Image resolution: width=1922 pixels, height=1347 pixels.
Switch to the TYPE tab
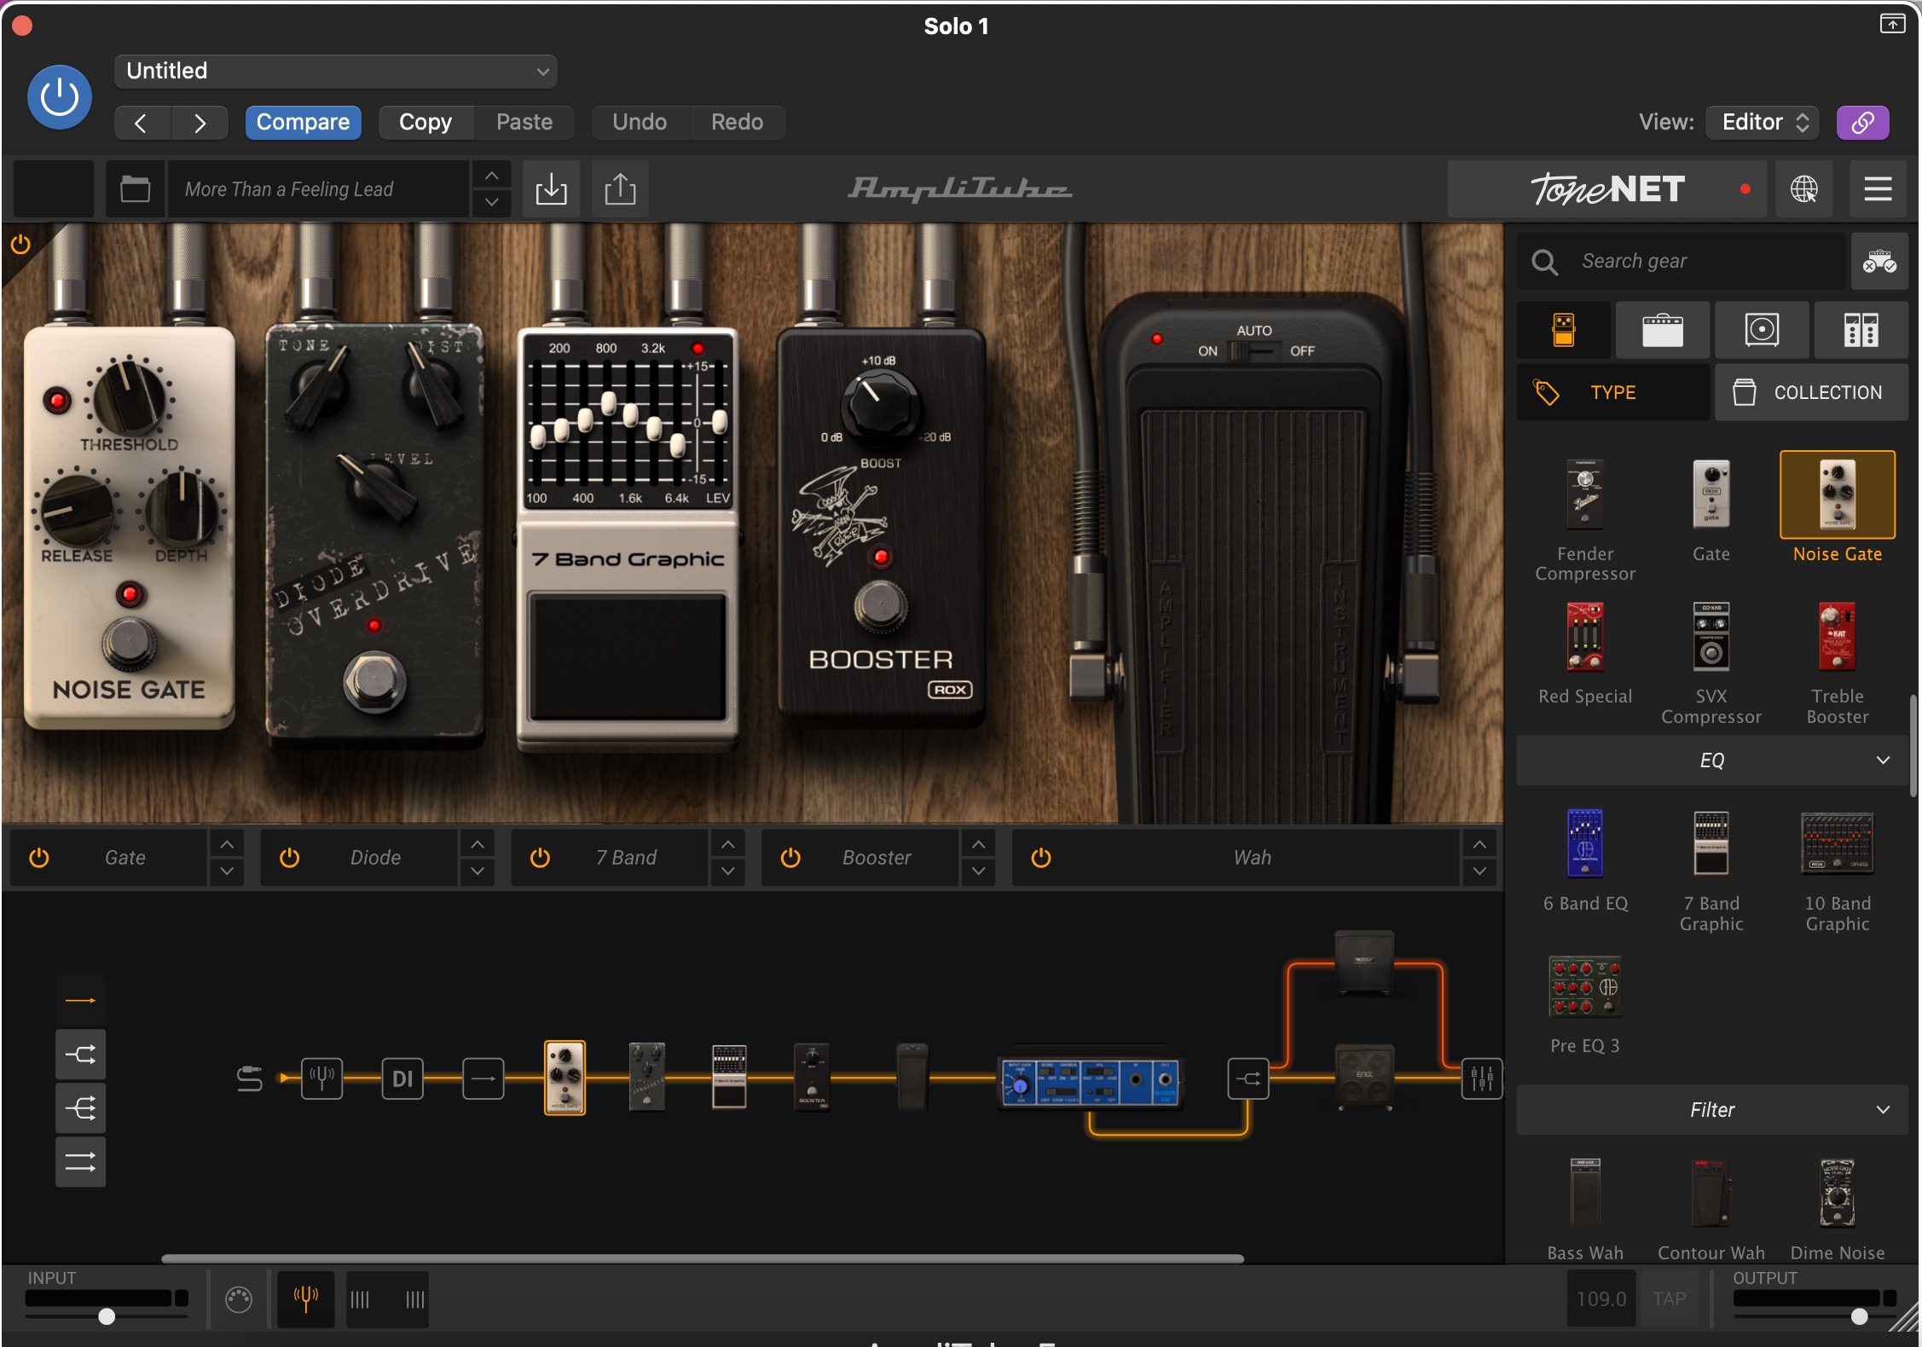[x=1613, y=392]
